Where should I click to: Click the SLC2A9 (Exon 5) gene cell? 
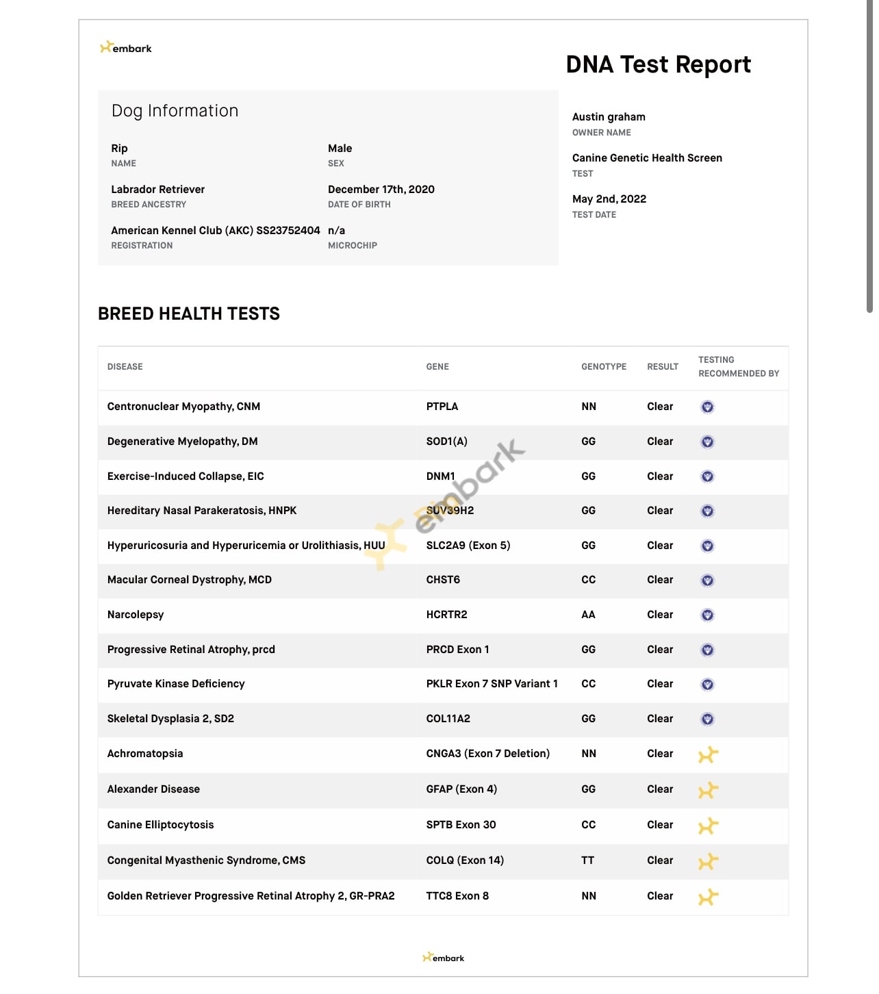pyautogui.click(x=468, y=546)
